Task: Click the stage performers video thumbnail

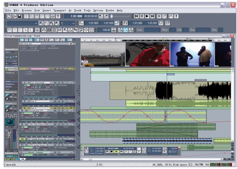Action: (x=192, y=54)
